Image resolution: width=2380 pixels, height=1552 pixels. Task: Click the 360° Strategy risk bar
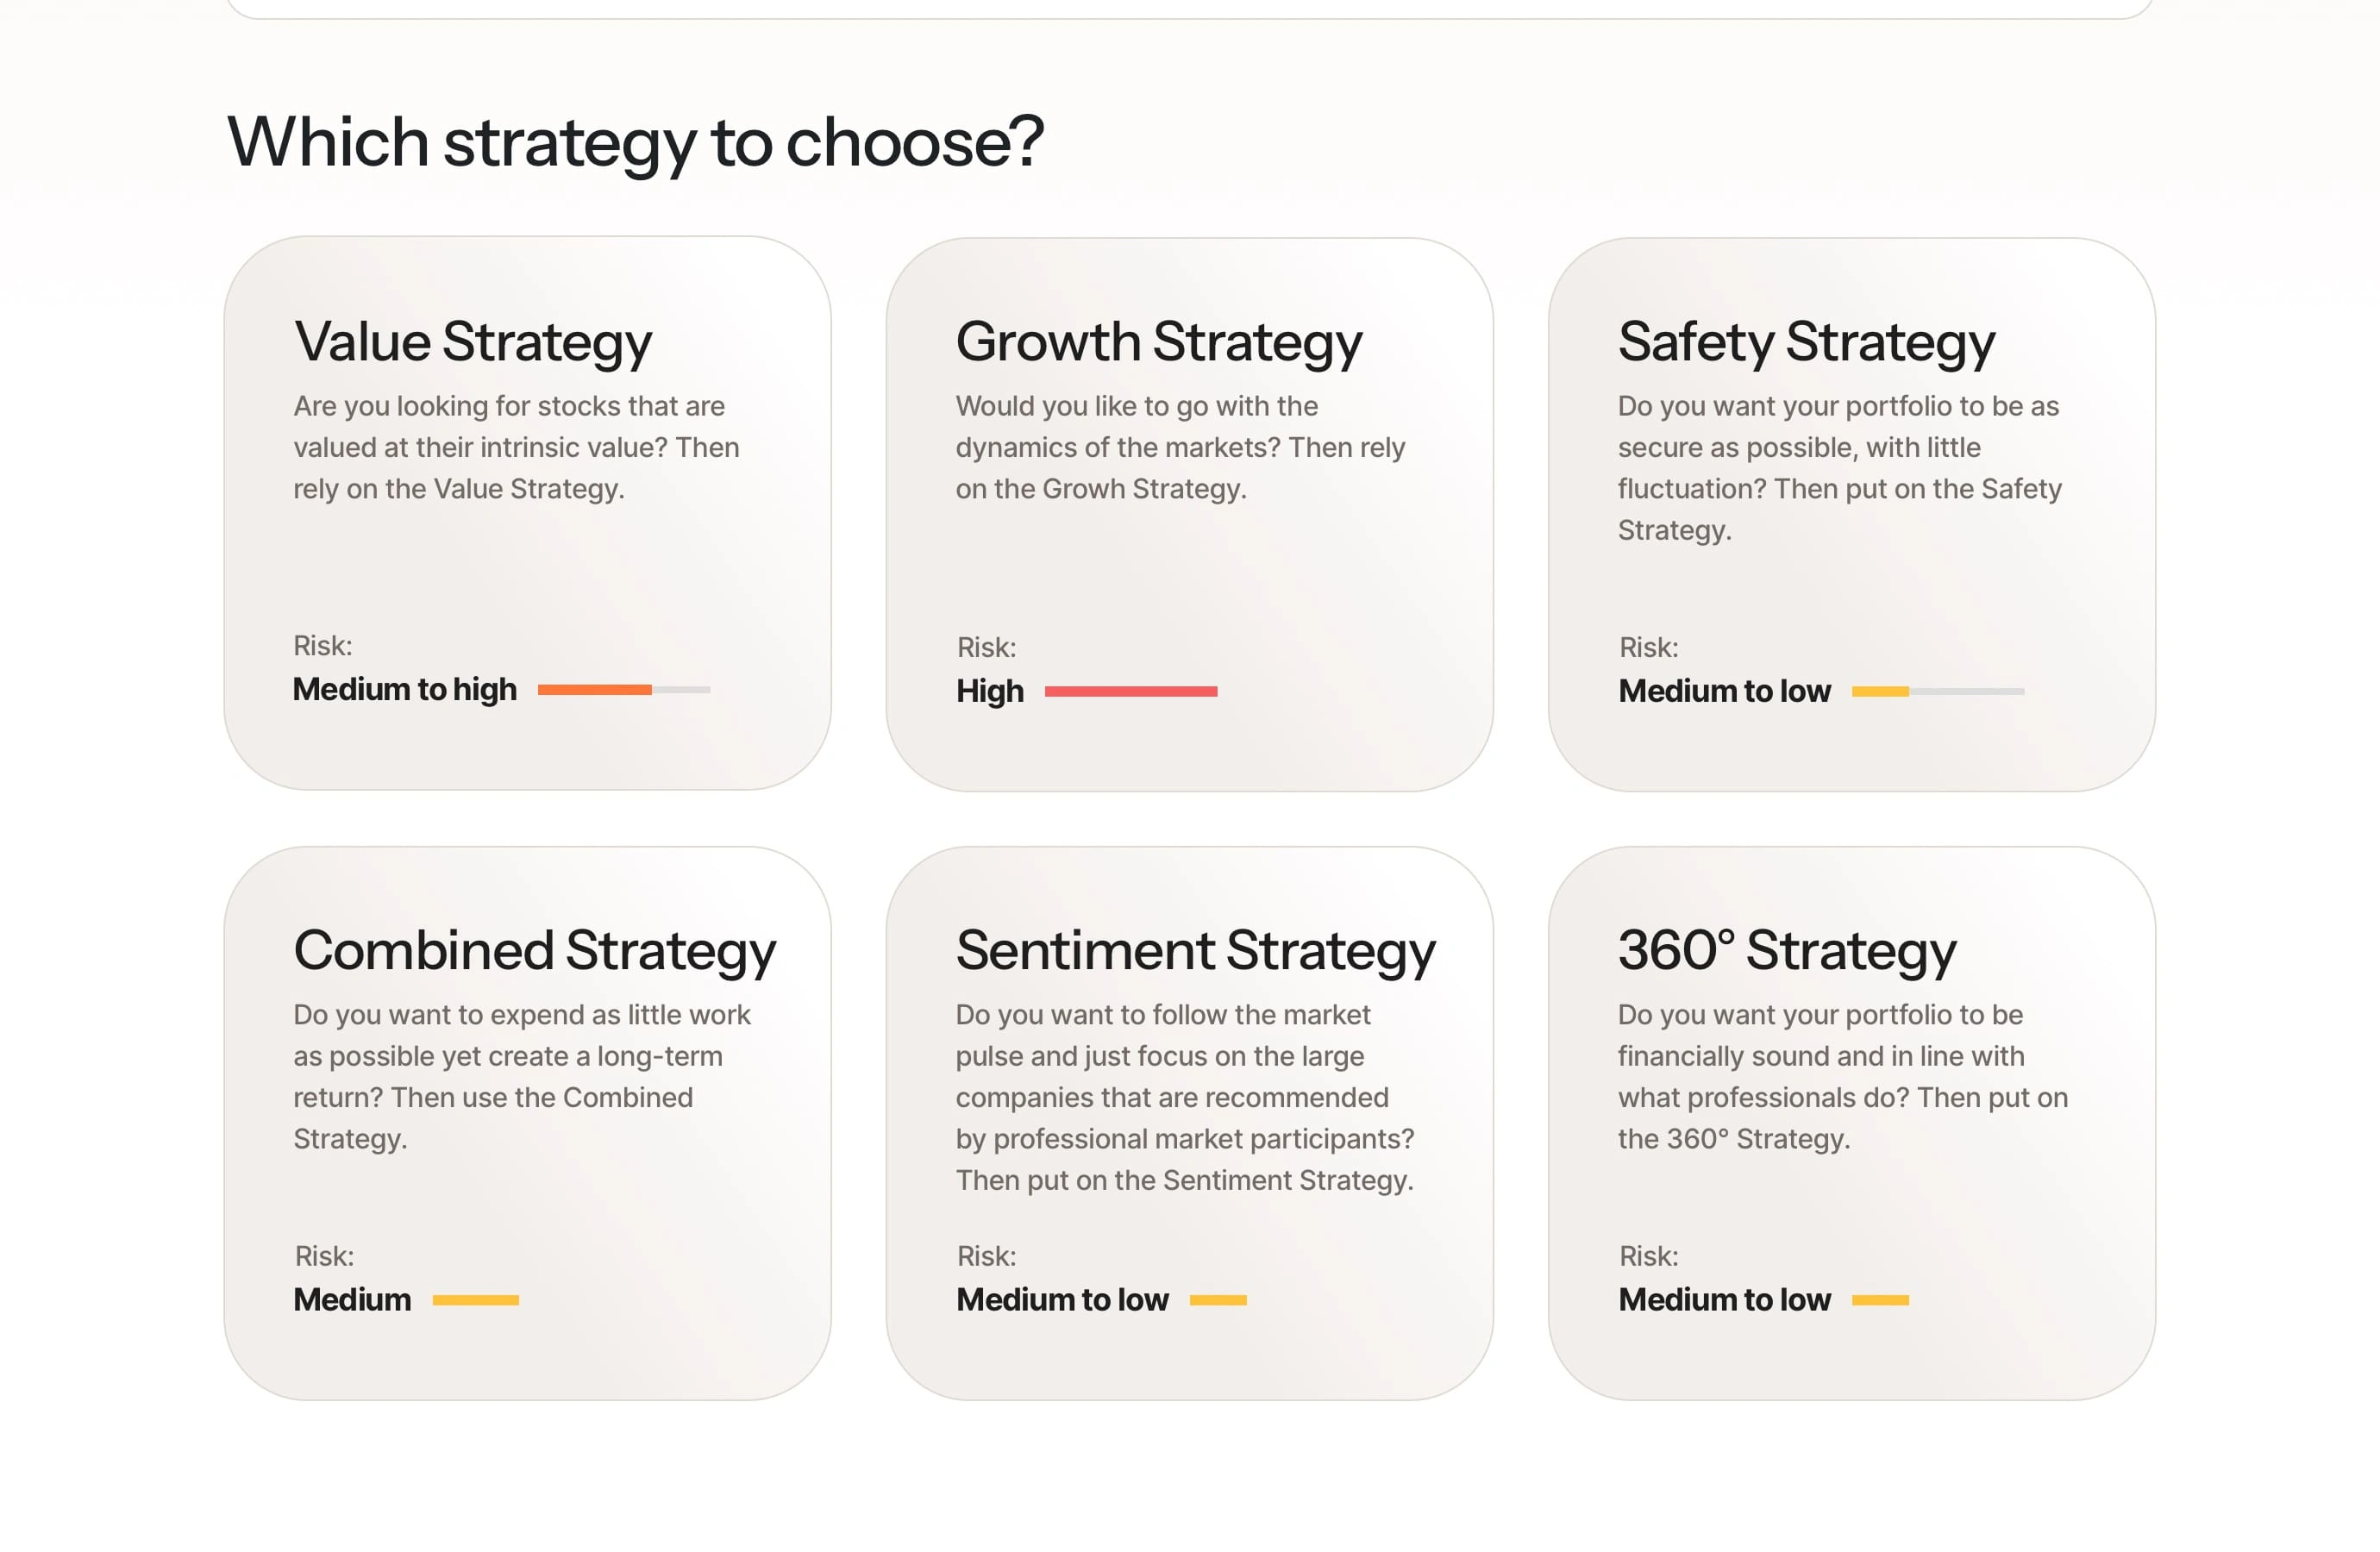(1880, 1300)
